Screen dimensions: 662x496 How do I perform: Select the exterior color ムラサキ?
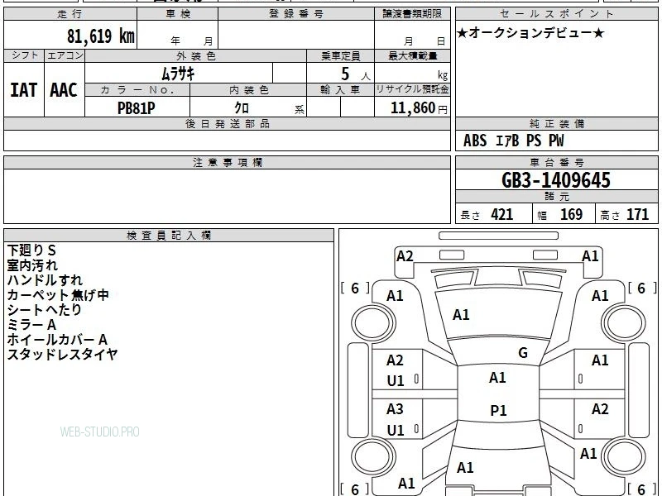178,74
